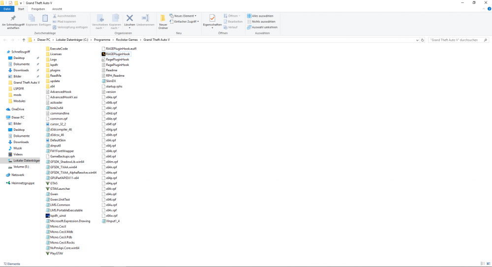Click the Bearbeiten button
The image size is (492, 267).
[x=233, y=22]
